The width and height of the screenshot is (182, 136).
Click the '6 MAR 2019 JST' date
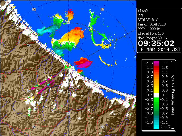click(x=160, y=50)
